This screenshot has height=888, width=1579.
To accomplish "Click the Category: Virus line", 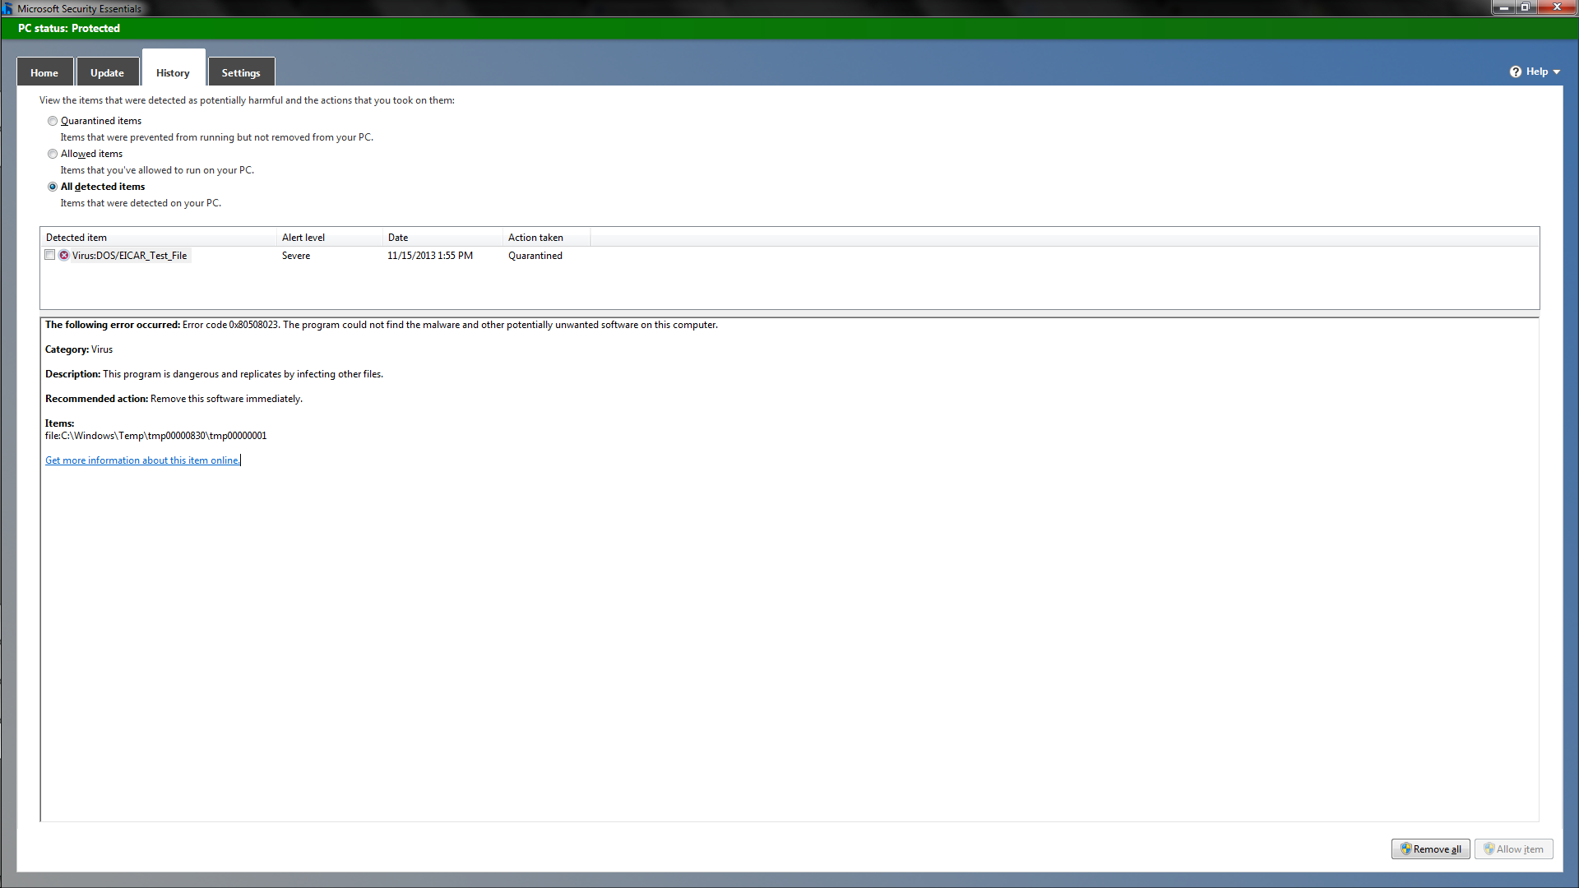I will pos(79,349).
